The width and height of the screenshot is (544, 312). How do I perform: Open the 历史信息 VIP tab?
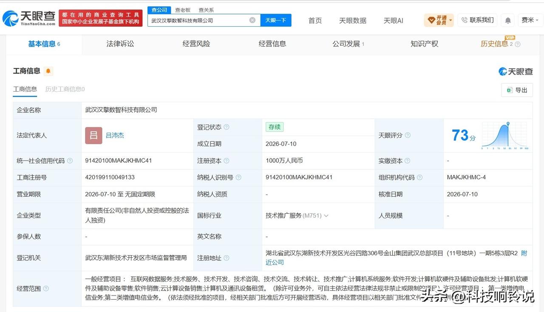[497, 44]
